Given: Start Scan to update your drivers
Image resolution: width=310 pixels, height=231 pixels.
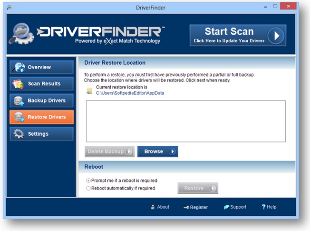Looking at the screenshot, I should (x=238, y=35).
